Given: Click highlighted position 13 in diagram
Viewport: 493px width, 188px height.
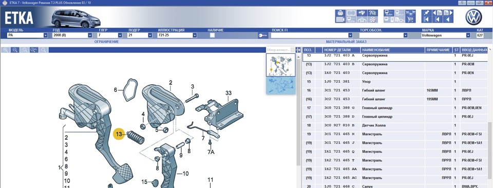Looking at the screenshot, I should point(119,134).
